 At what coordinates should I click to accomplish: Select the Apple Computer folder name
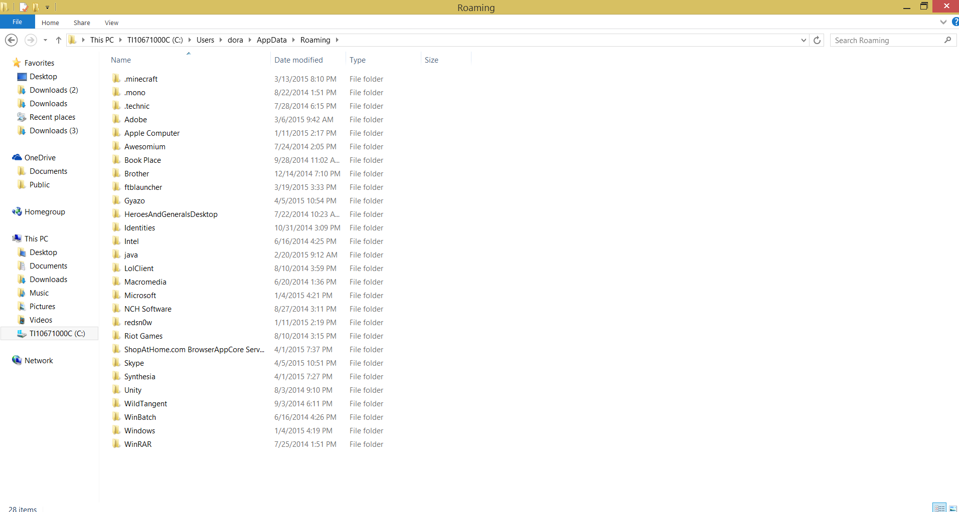[x=152, y=133]
